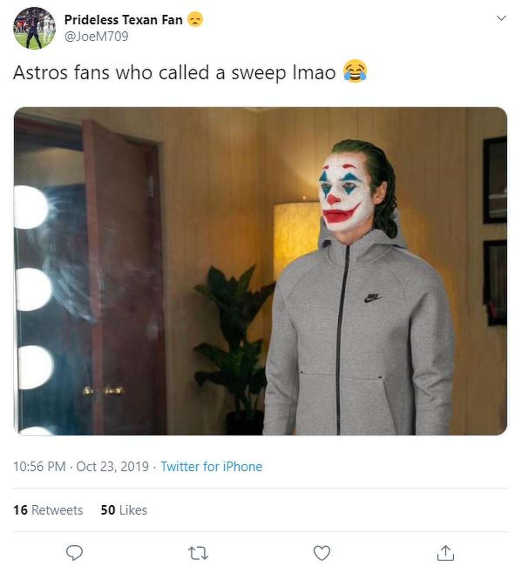521x573 pixels.
Task: Click the laughing-crying emoji in the tweet text
Action: tap(355, 72)
